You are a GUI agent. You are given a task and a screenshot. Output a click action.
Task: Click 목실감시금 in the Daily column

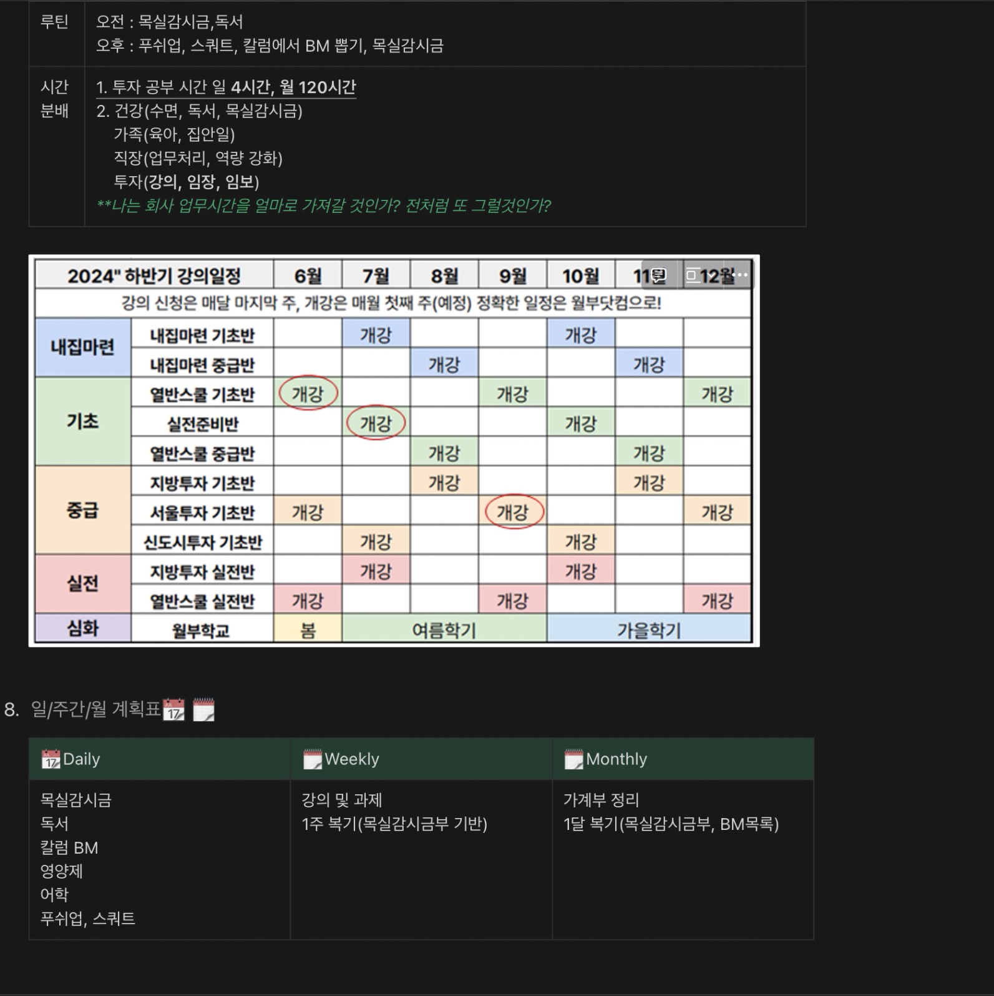pyautogui.click(x=76, y=801)
